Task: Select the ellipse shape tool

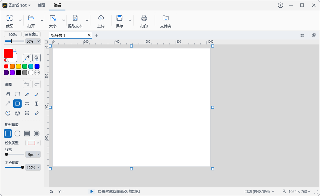Action: click(x=27, y=103)
